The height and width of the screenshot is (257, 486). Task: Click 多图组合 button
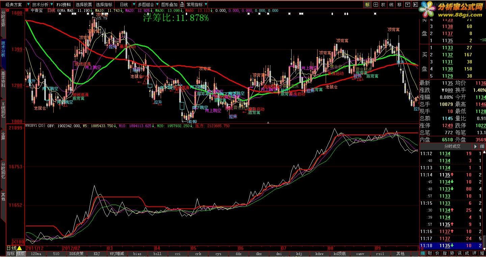coord(146,5)
